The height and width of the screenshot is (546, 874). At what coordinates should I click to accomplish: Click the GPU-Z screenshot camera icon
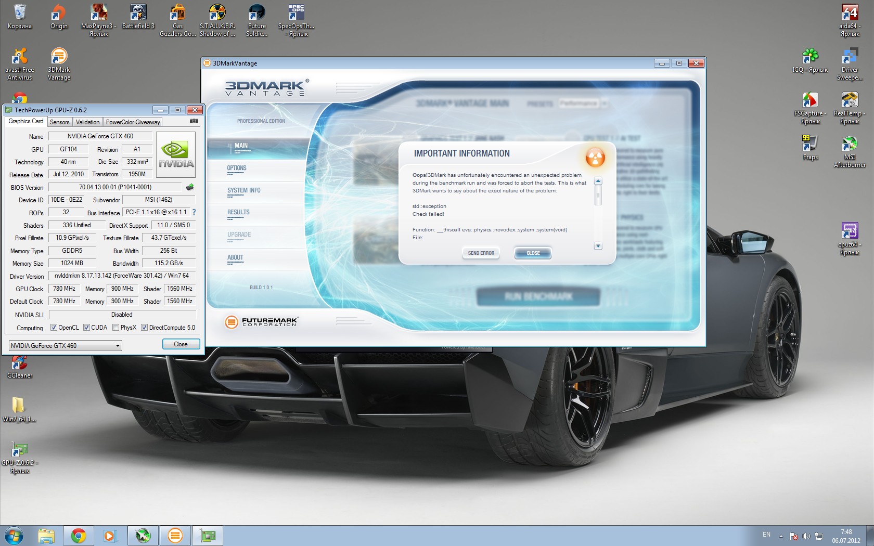(194, 121)
